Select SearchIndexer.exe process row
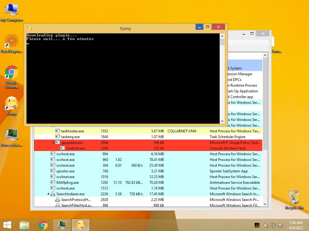Image resolution: width=309 pixels, height=231 pixels. click(148, 194)
